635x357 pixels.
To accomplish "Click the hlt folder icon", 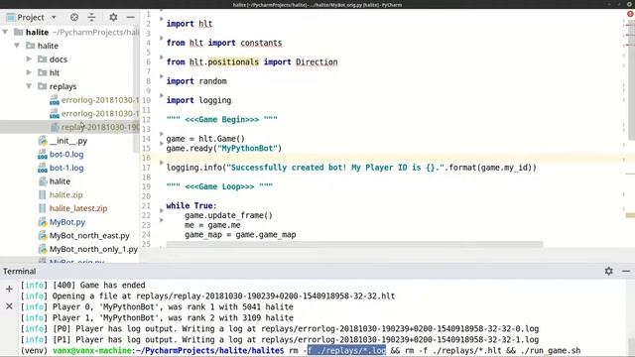I will pyautogui.click(x=43, y=72).
